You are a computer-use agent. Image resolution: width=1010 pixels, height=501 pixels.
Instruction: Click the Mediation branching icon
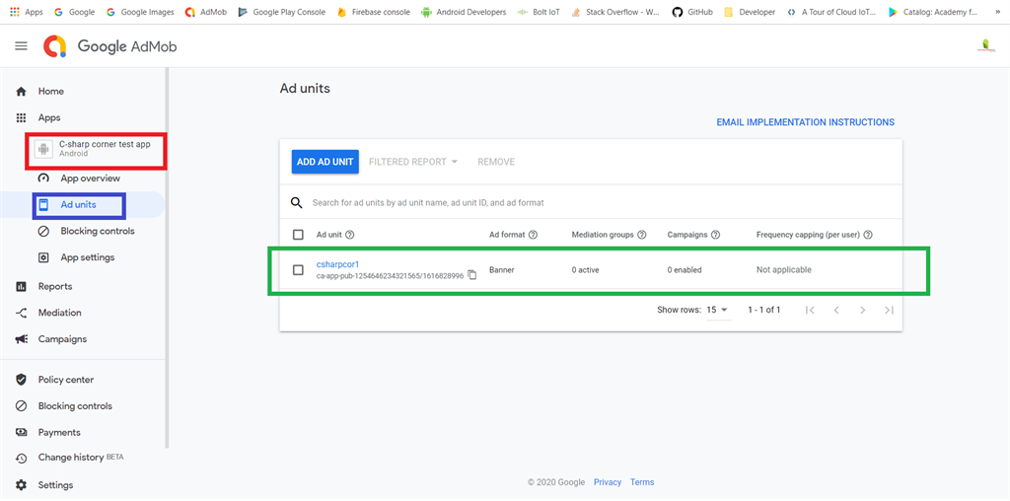(22, 313)
